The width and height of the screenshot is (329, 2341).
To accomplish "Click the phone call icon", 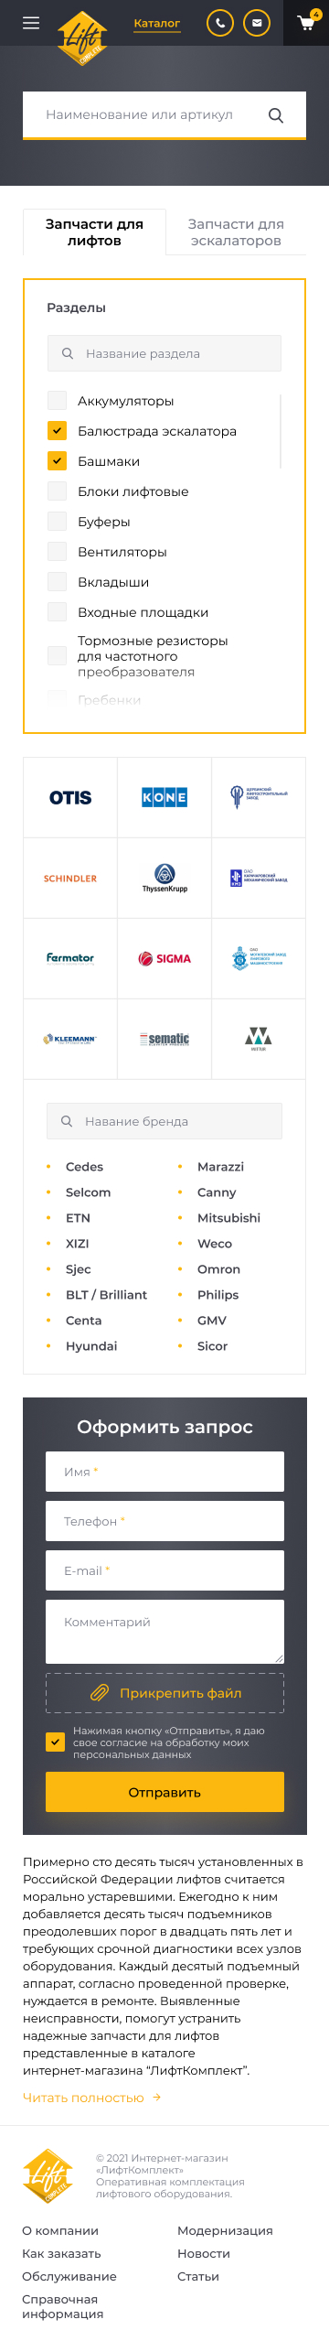I will (220, 23).
